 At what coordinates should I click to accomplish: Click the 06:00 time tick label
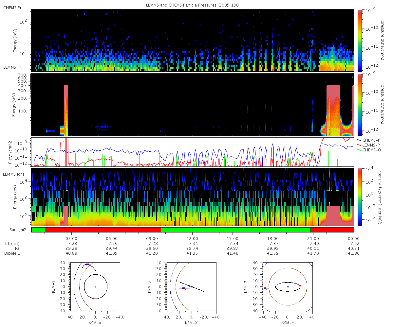(112, 239)
